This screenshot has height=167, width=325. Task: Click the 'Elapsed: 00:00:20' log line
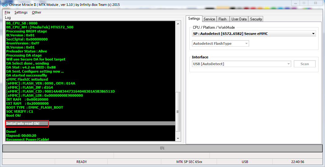click(21, 136)
